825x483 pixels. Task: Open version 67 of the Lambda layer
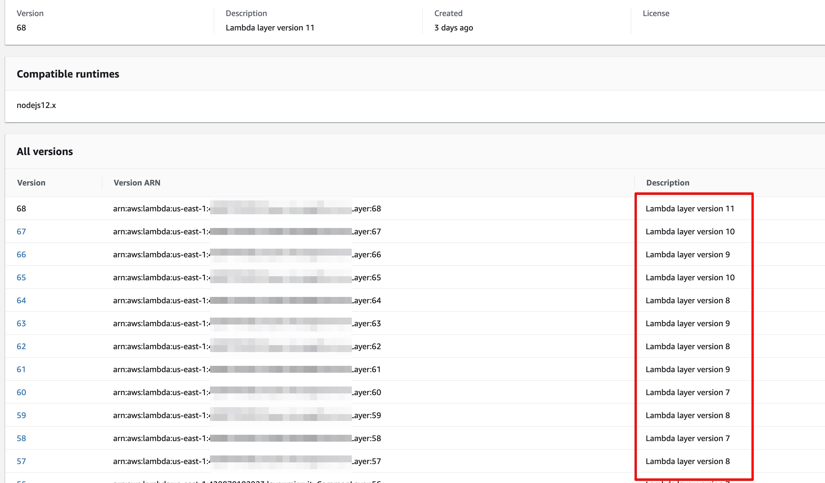tap(21, 231)
